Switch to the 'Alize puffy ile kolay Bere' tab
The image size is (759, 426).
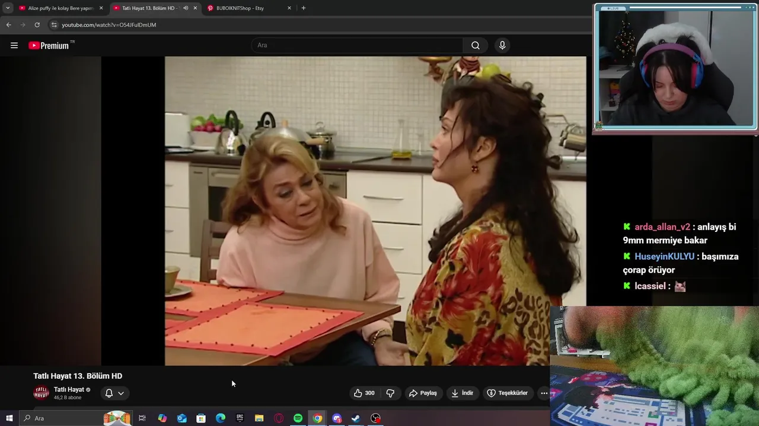[x=60, y=8]
